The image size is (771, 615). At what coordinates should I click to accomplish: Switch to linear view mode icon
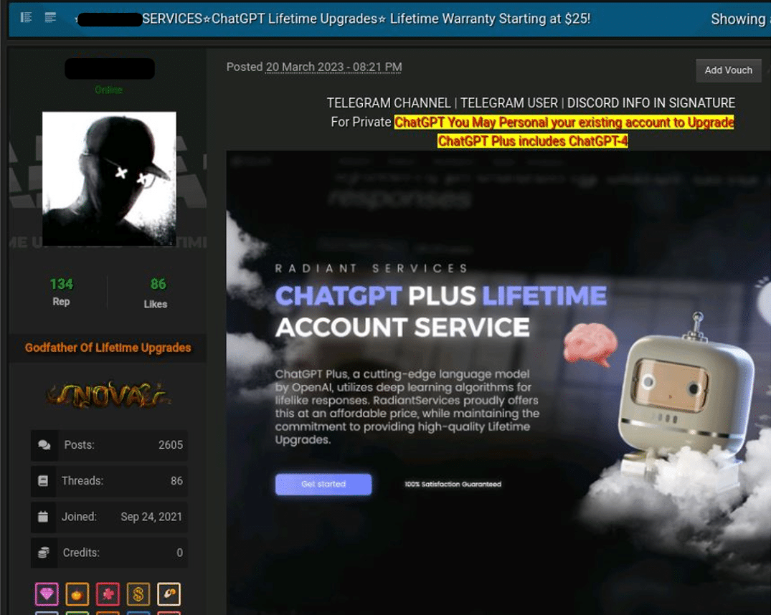(x=50, y=18)
